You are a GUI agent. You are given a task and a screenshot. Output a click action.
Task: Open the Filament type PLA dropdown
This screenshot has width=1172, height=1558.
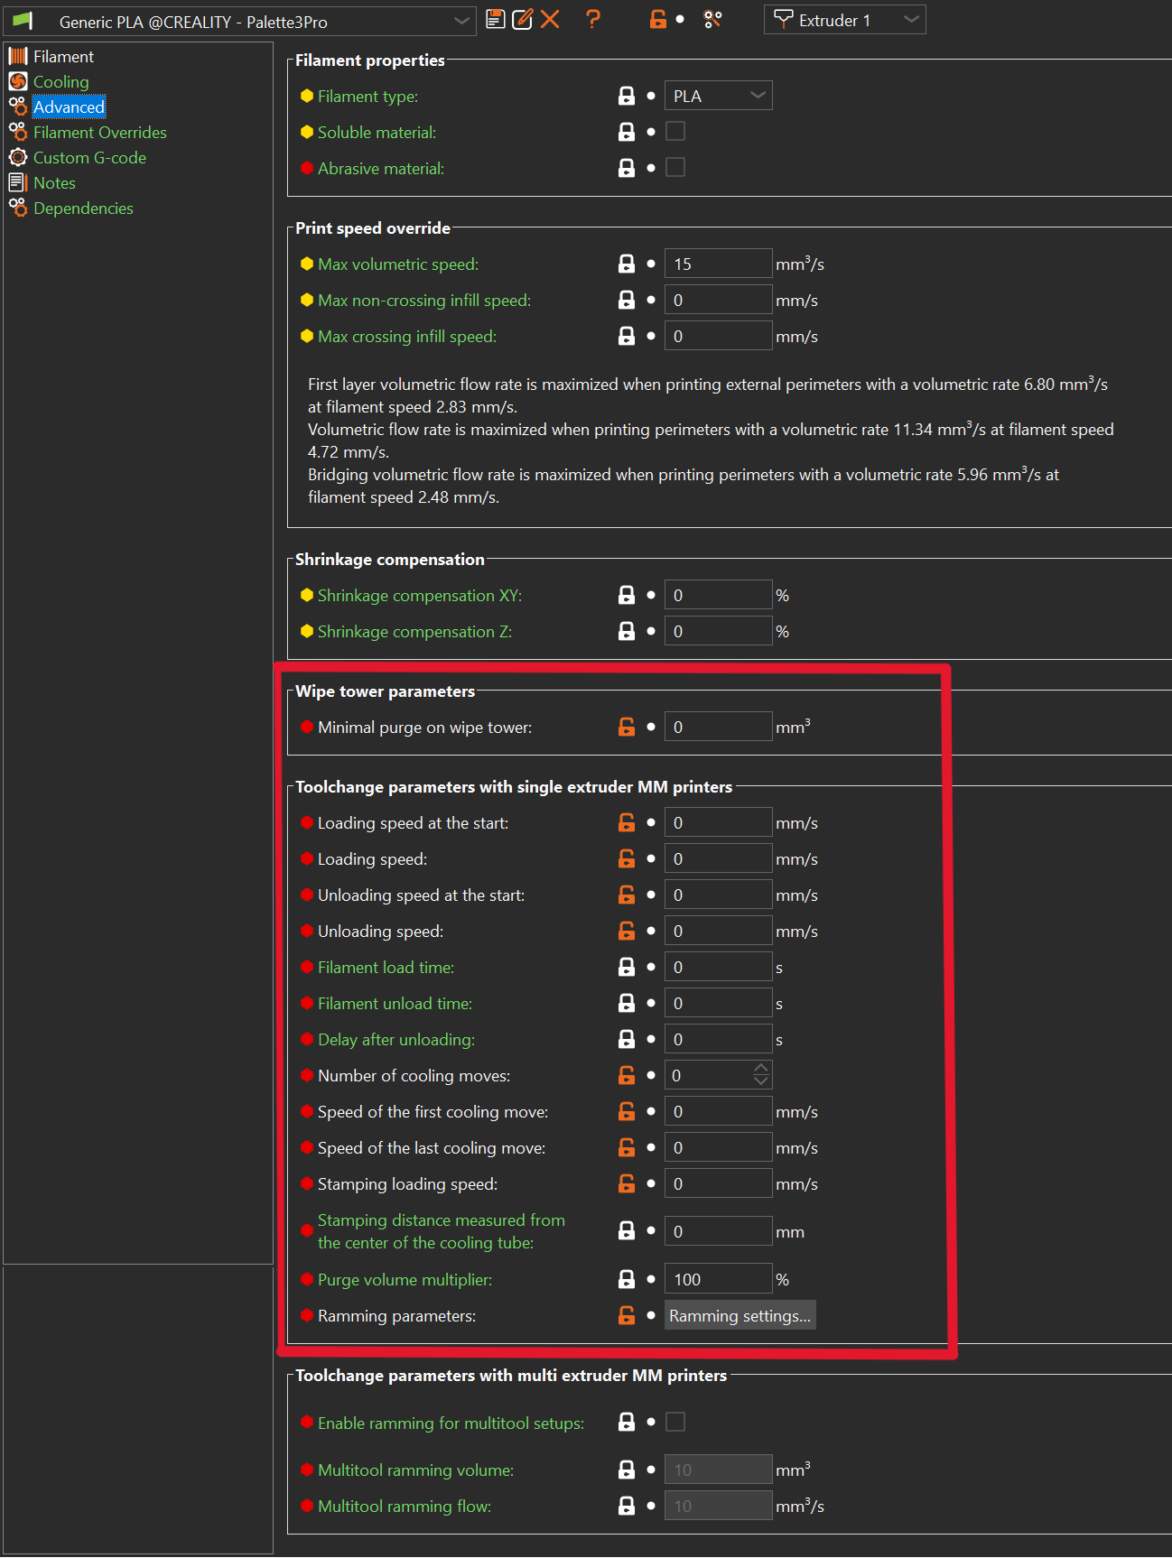click(x=718, y=96)
